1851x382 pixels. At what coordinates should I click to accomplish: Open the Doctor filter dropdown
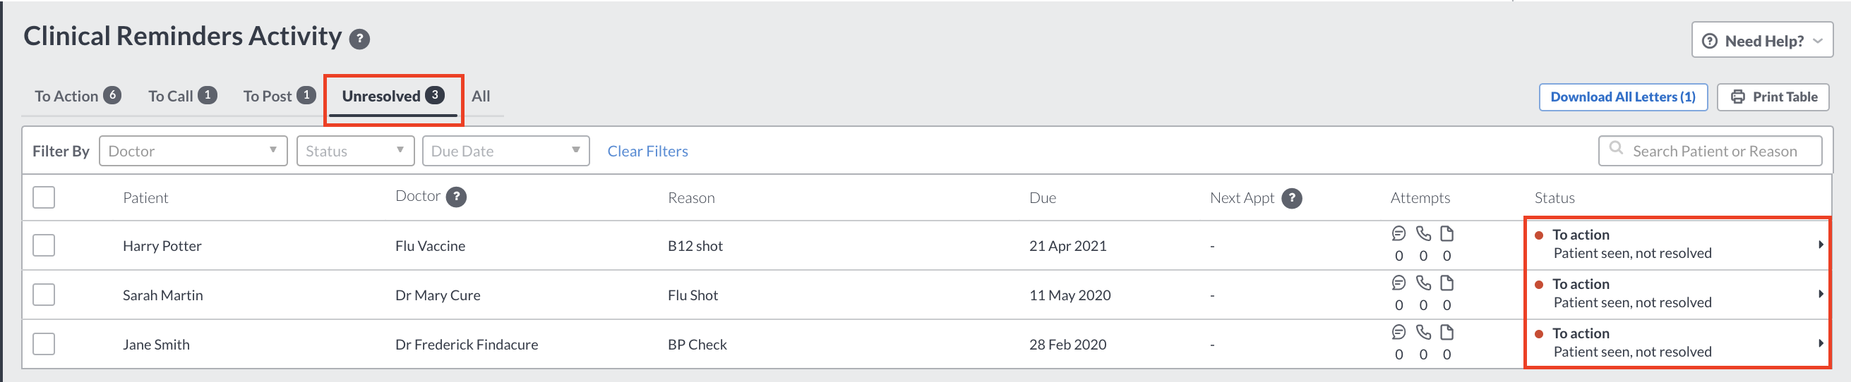(x=193, y=151)
